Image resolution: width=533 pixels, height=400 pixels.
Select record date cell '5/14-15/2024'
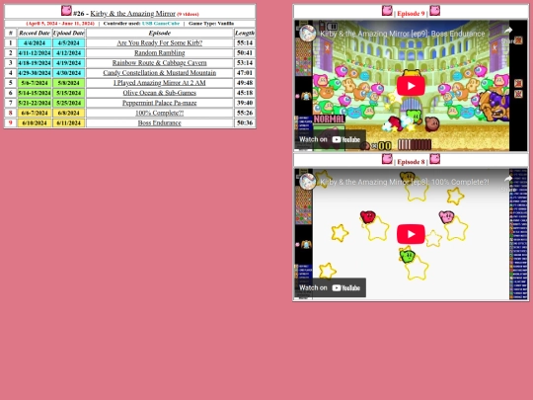35,93
